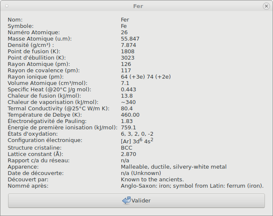Click the Nom label at top

(x=15, y=20)
